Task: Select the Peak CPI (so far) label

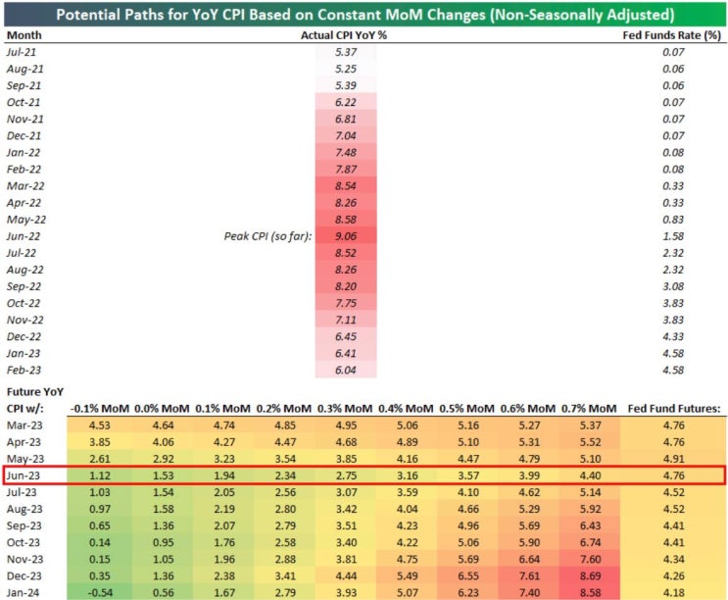Action: [267, 236]
